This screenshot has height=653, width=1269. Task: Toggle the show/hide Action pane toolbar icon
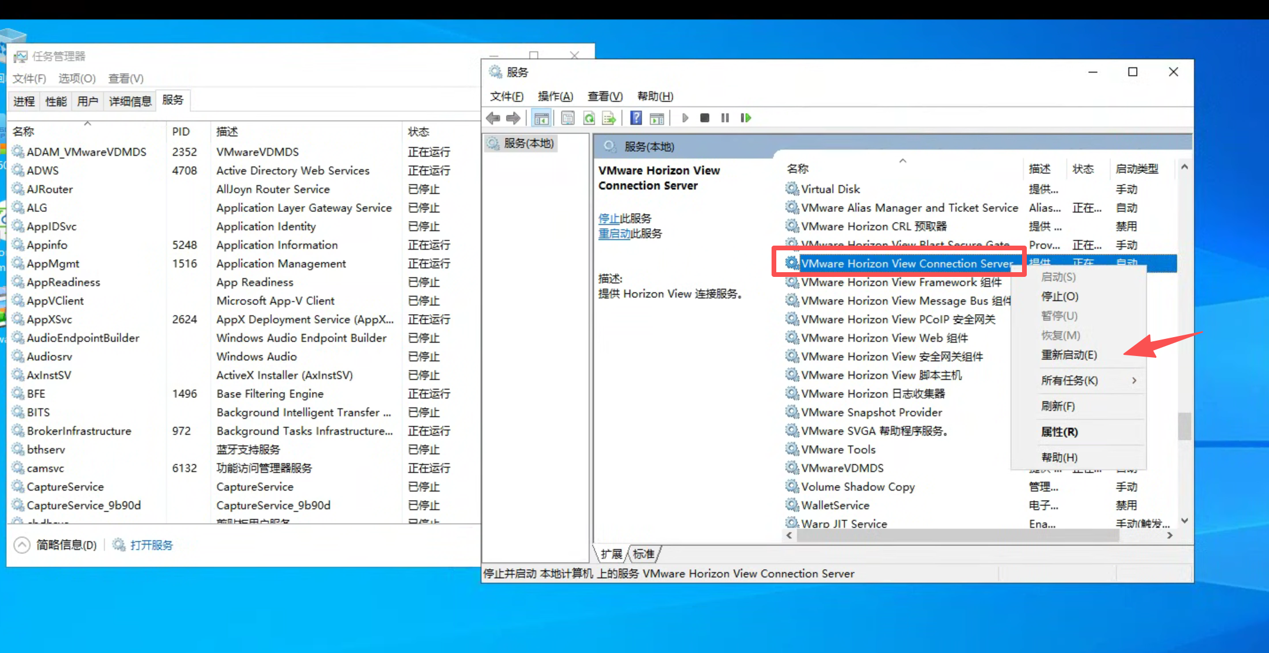(657, 118)
